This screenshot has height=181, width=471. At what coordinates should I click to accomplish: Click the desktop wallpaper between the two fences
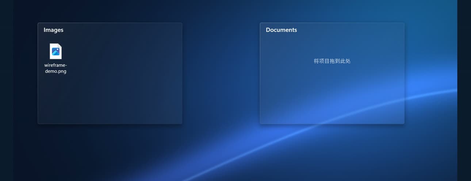(221, 73)
